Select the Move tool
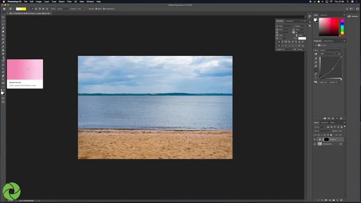Screen dimensions: 361x203 point(3,17)
